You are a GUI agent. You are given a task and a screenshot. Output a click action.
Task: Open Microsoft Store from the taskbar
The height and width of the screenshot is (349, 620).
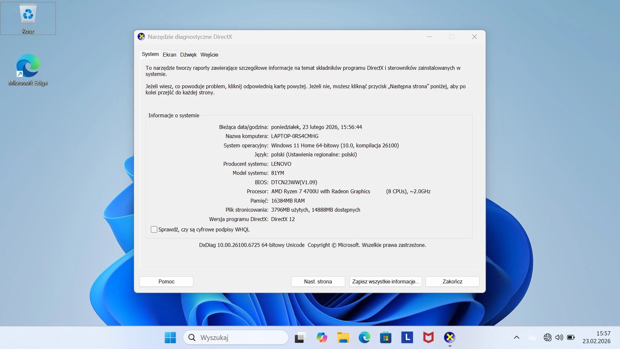[x=386, y=337]
